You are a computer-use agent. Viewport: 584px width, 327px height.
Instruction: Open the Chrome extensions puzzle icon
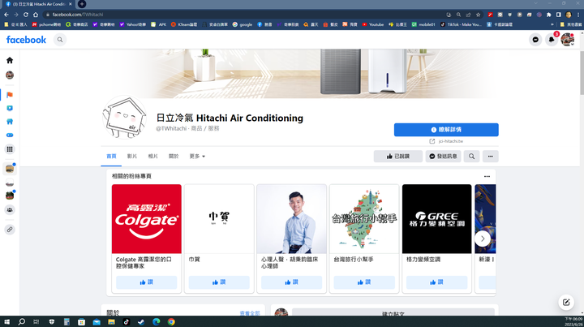(548, 15)
